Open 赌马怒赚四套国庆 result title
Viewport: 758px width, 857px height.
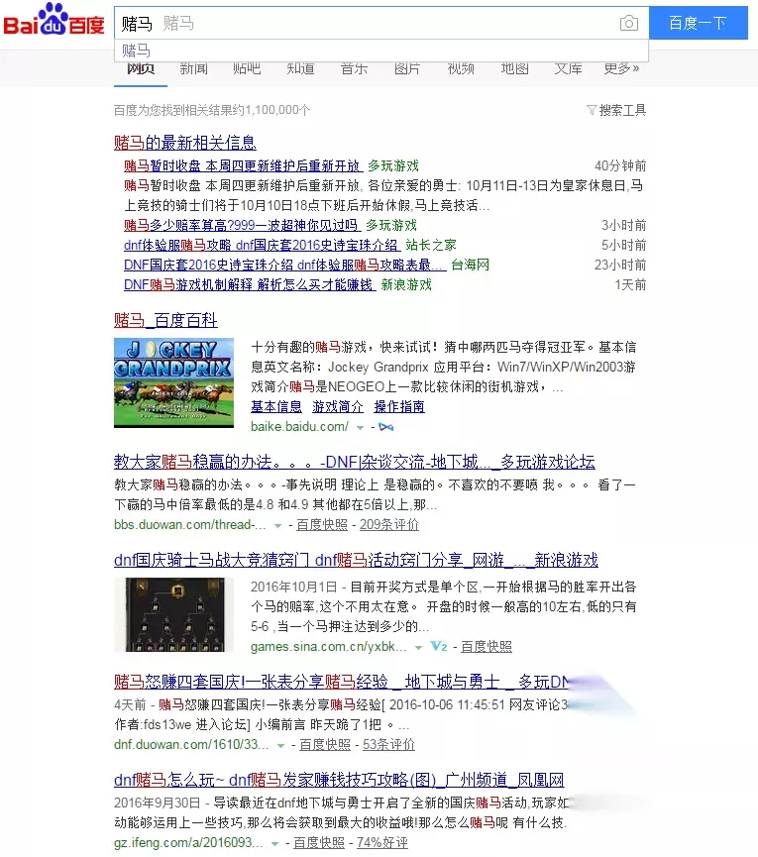coord(342,682)
